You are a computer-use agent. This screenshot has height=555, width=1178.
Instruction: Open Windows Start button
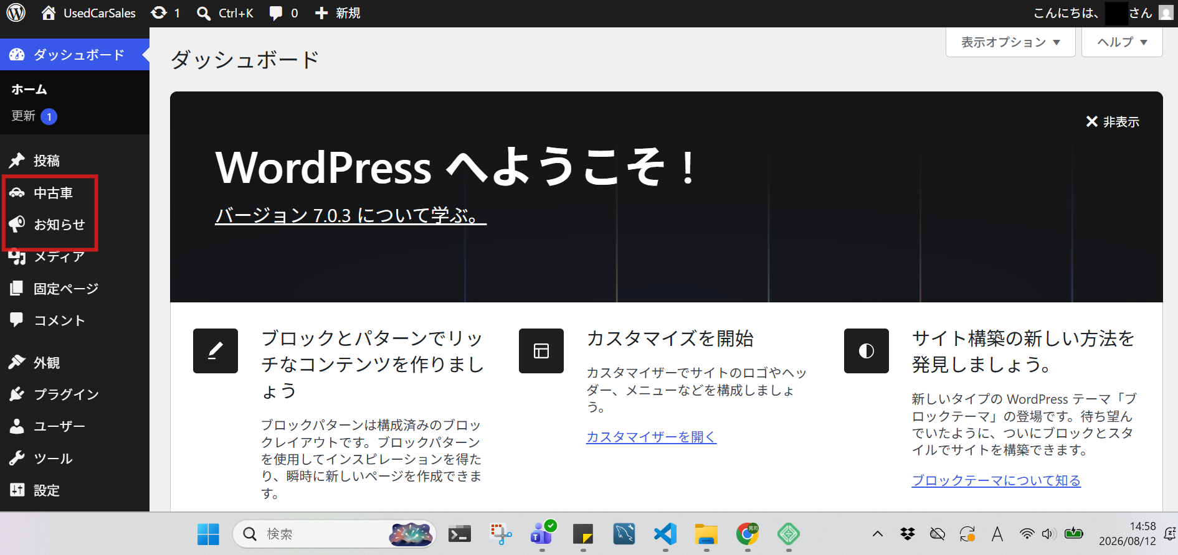[208, 534]
